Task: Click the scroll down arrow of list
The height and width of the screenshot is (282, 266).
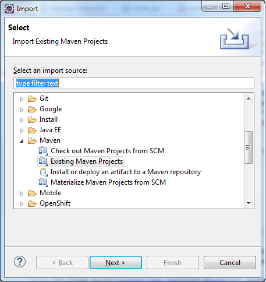Action: point(249,203)
